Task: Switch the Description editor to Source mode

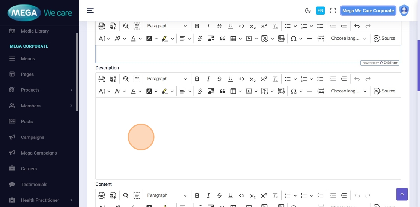Action: coord(385,91)
